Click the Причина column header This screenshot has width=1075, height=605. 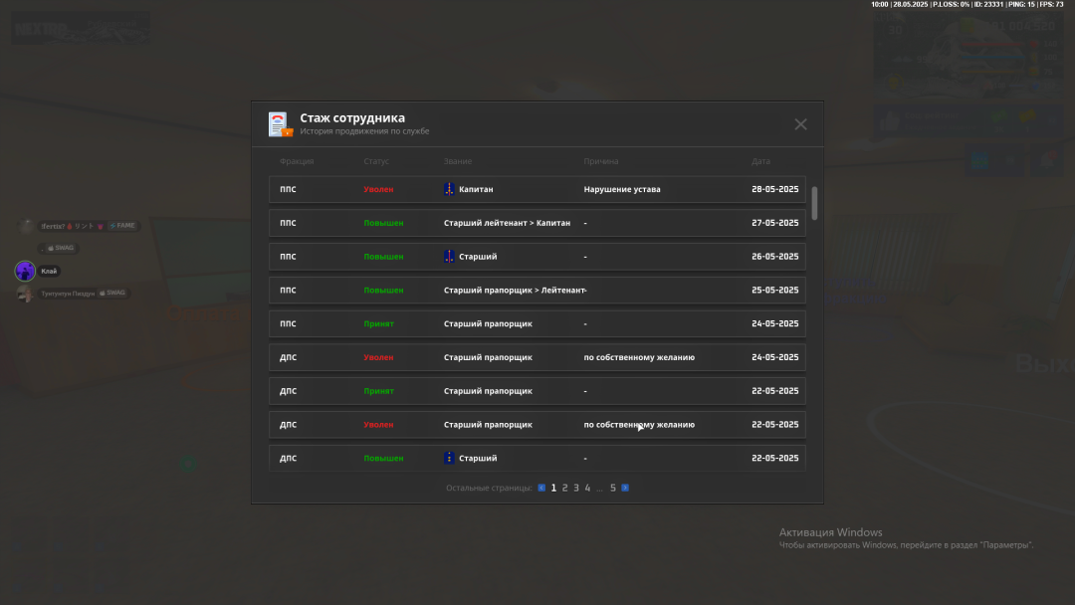[601, 161]
